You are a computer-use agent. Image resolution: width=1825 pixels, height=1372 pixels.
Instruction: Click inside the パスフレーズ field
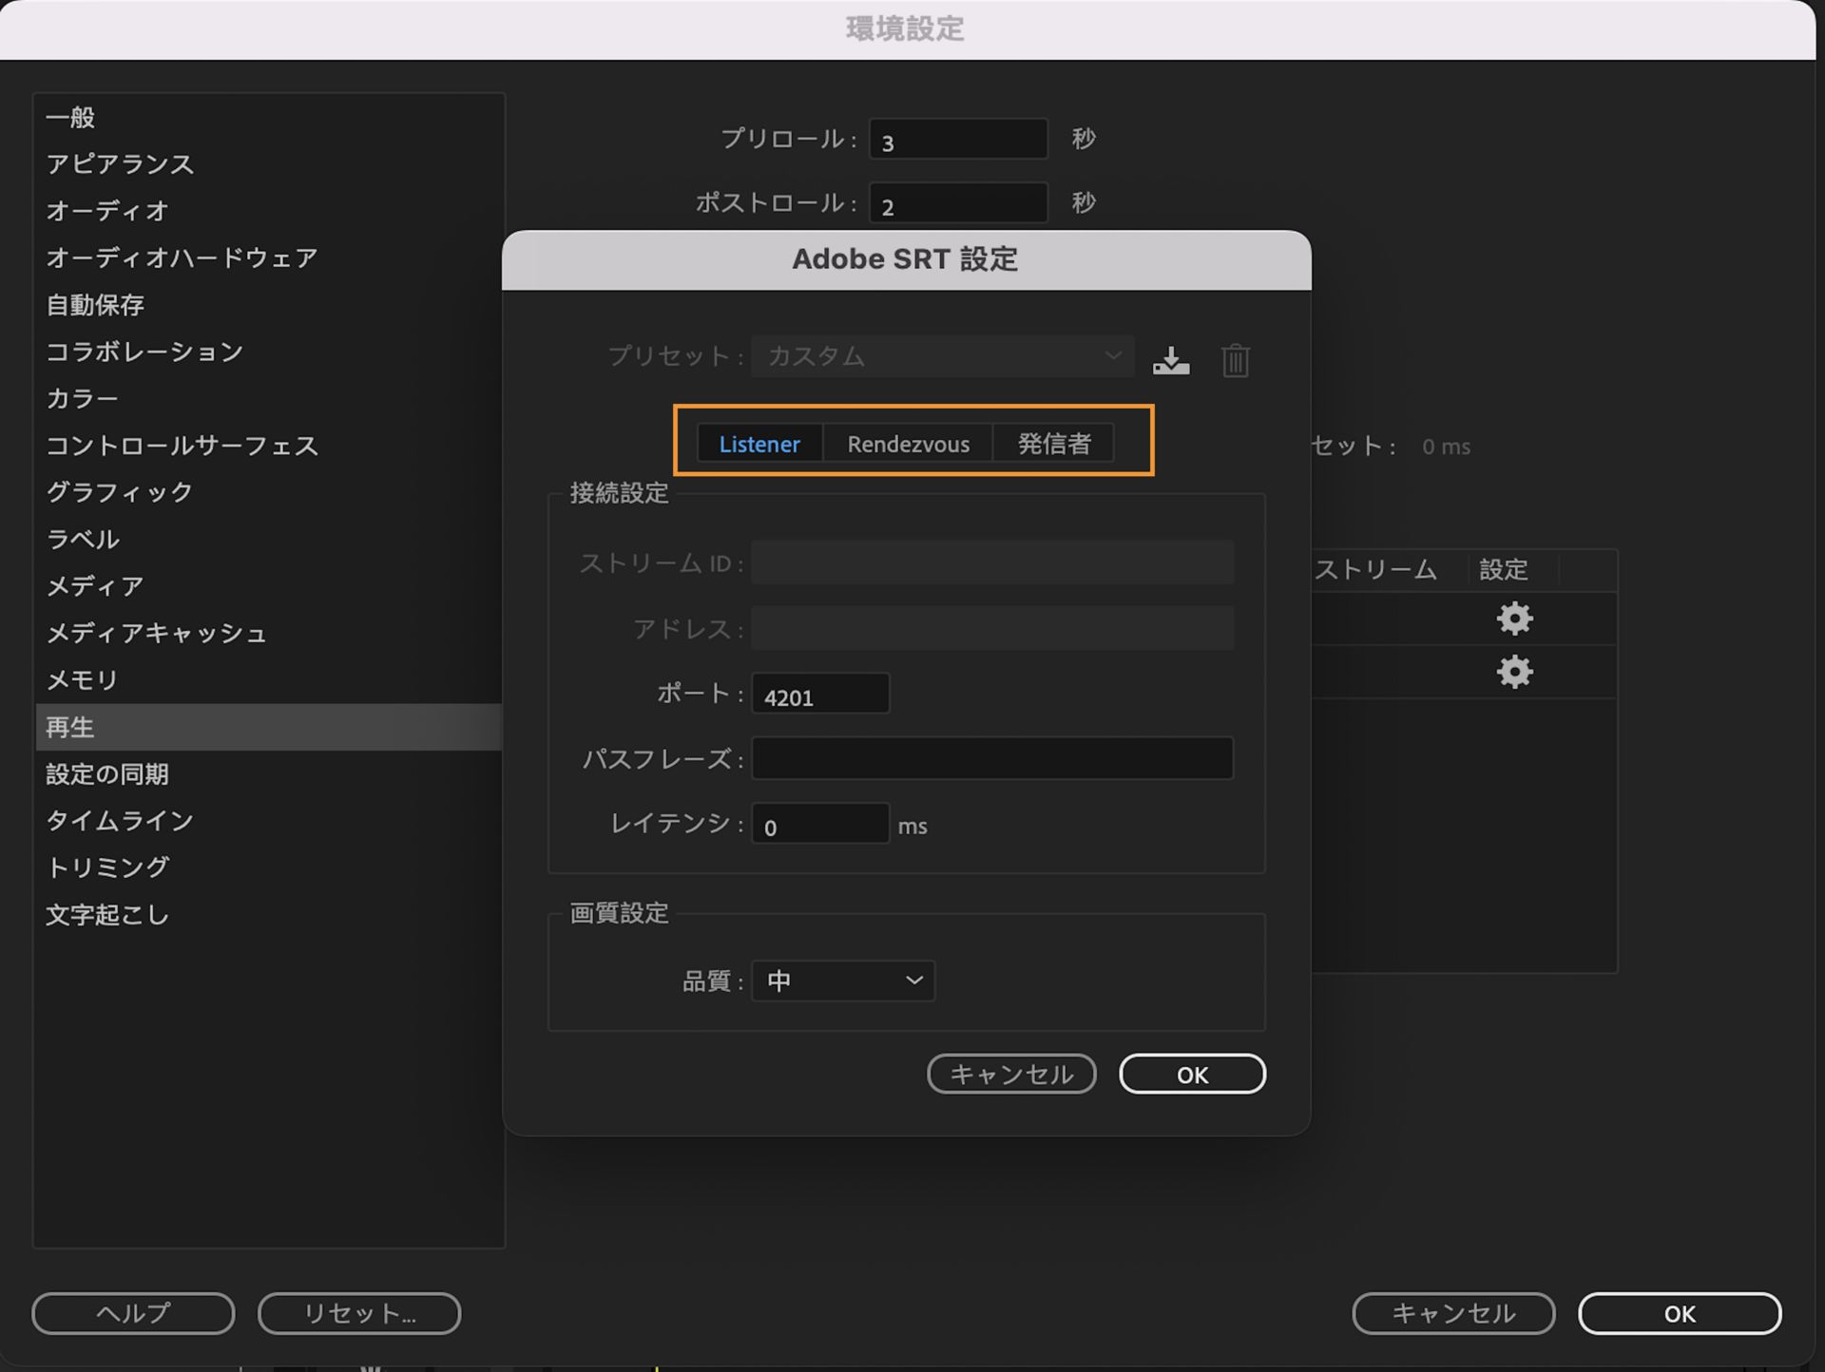click(x=991, y=758)
